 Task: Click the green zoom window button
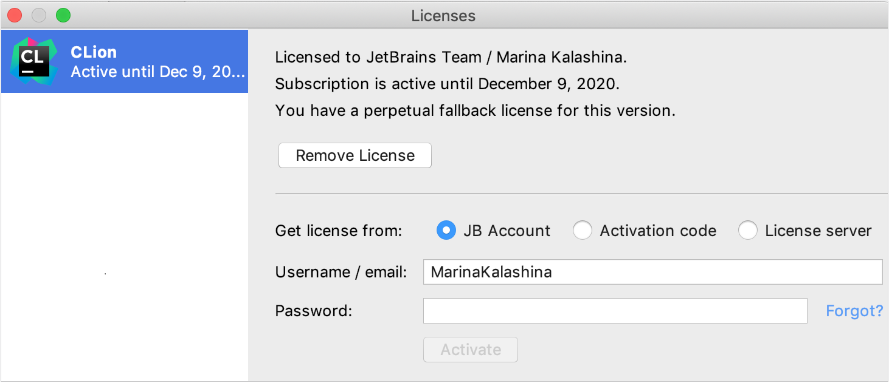click(63, 15)
